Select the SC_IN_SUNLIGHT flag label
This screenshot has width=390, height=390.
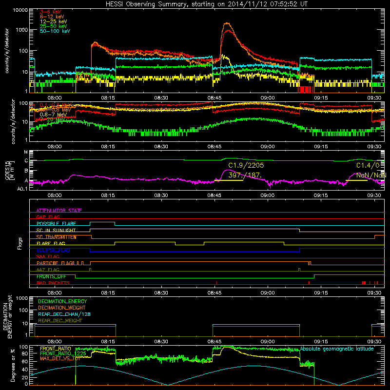click(x=56, y=230)
